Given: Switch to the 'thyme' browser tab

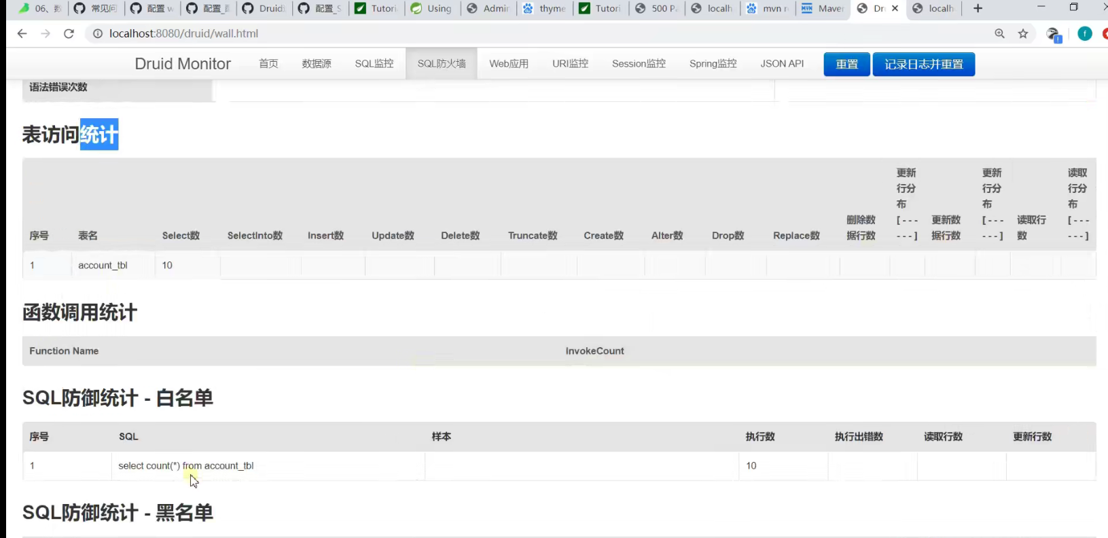Looking at the screenshot, I should 544,8.
